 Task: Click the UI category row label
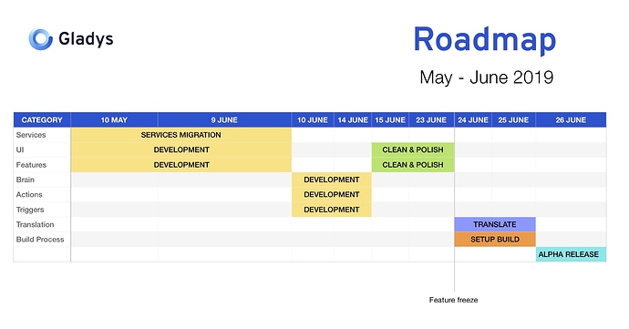tap(20, 149)
